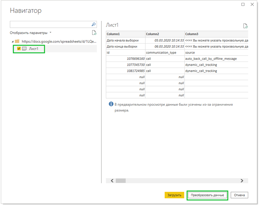The width and height of the screenshot is (259, 205).
Task: Toggle the Лист1 checkbox
Action: [x=19, y=49]
